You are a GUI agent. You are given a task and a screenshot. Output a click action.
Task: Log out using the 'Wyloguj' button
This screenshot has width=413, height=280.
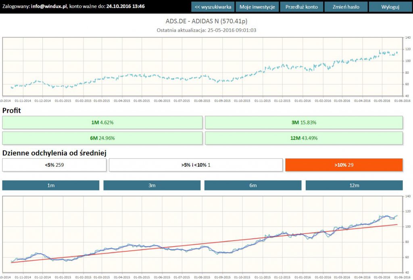click(x=390, y=7)
